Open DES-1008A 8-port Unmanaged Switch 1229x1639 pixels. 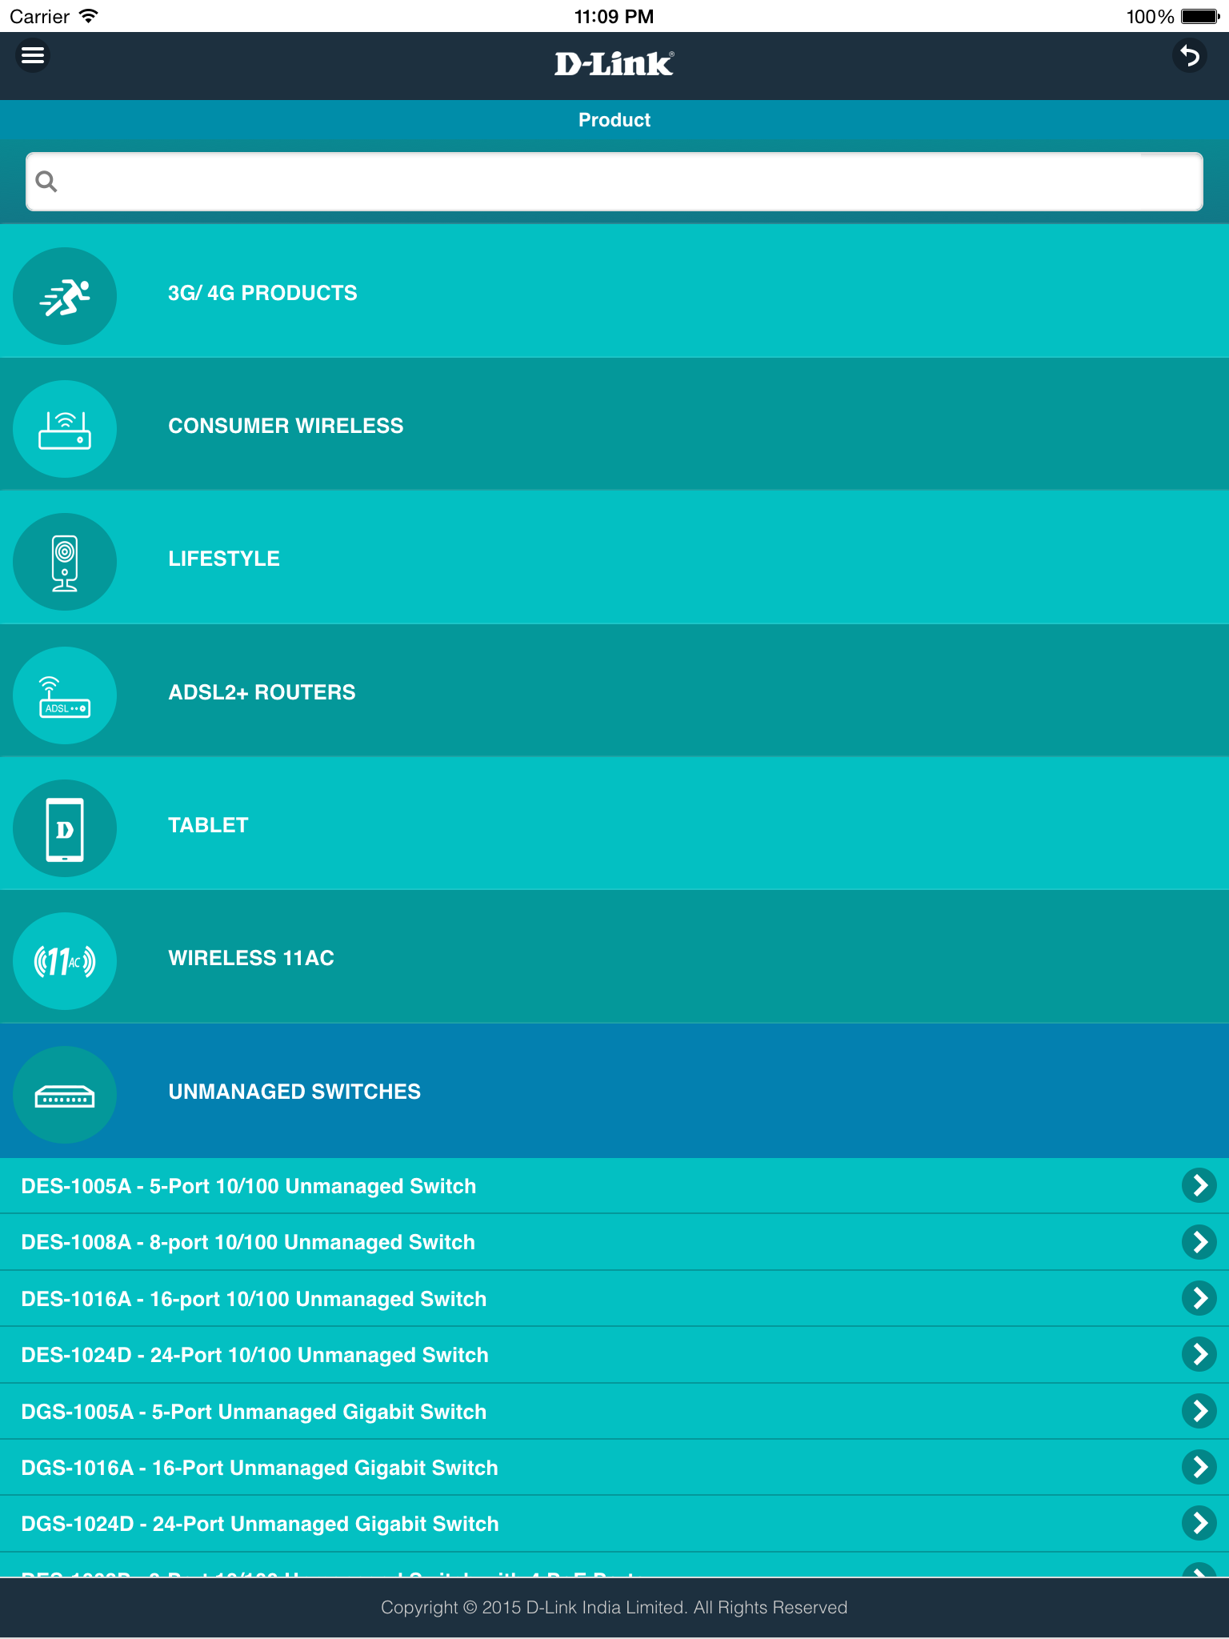click(614, 1242)
